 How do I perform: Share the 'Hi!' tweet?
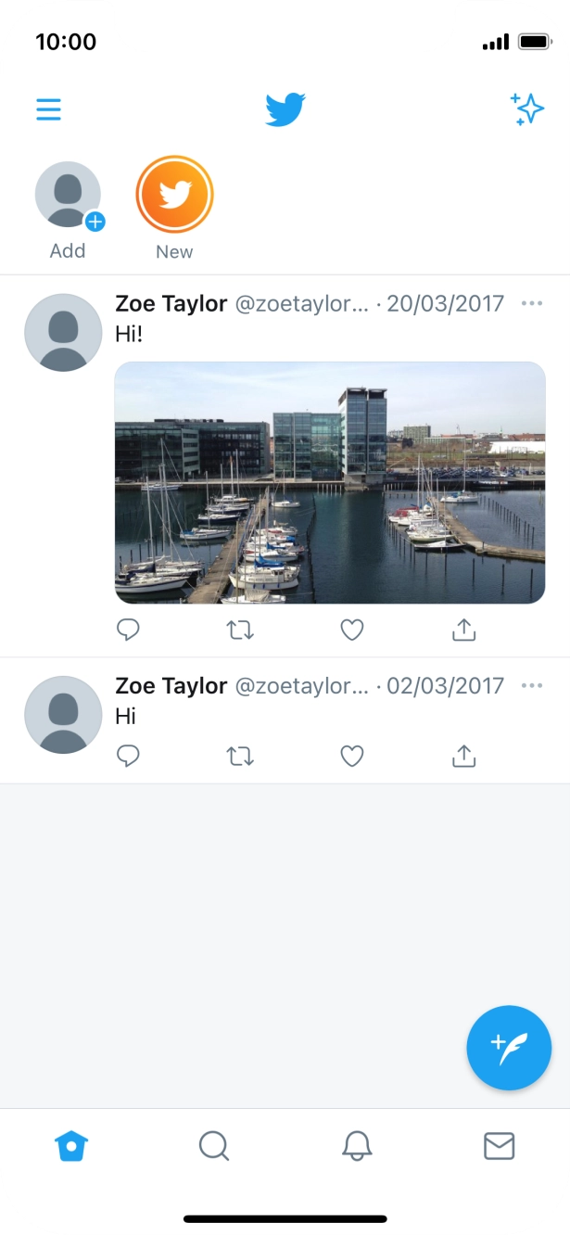pyautogui.click(x=462, y=630)
